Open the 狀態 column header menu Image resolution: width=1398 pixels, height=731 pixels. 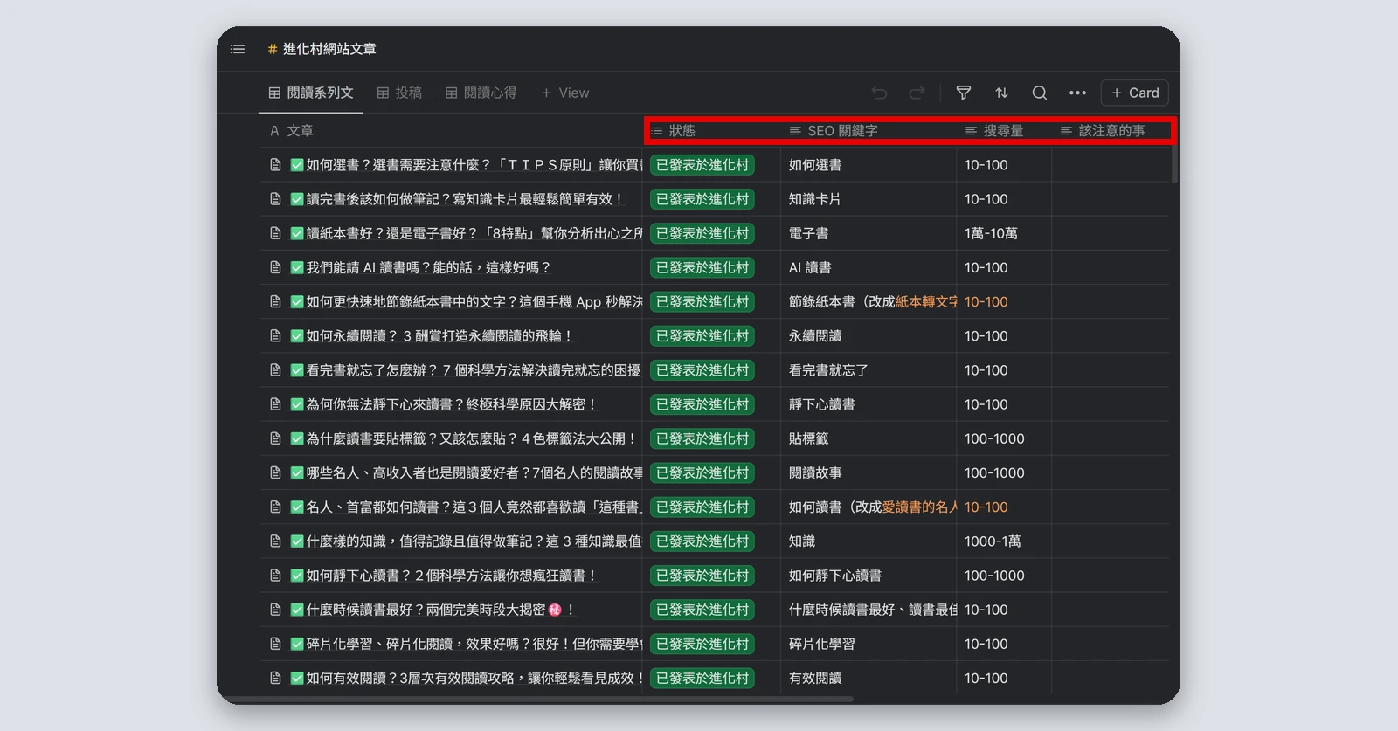[674, 131]
